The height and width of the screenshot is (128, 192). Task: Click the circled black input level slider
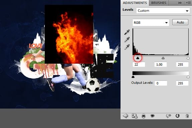(x=138, y=58)
